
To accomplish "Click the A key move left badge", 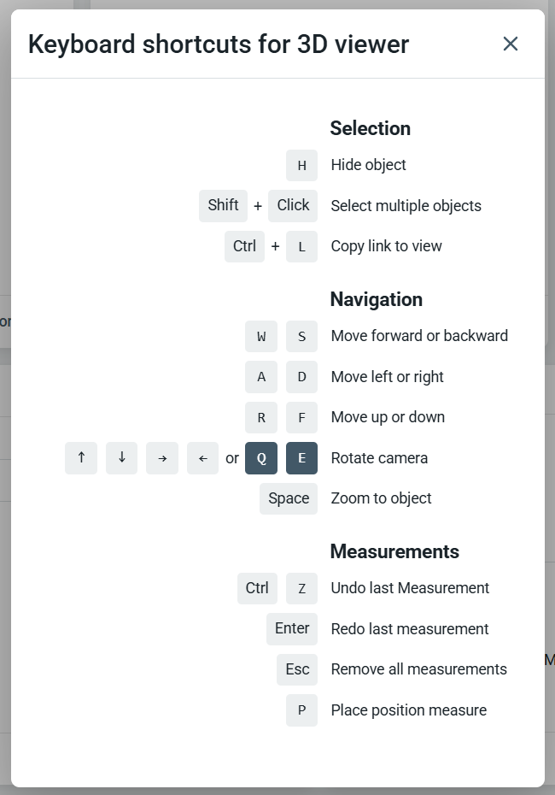I will click(x=261, y=377).
